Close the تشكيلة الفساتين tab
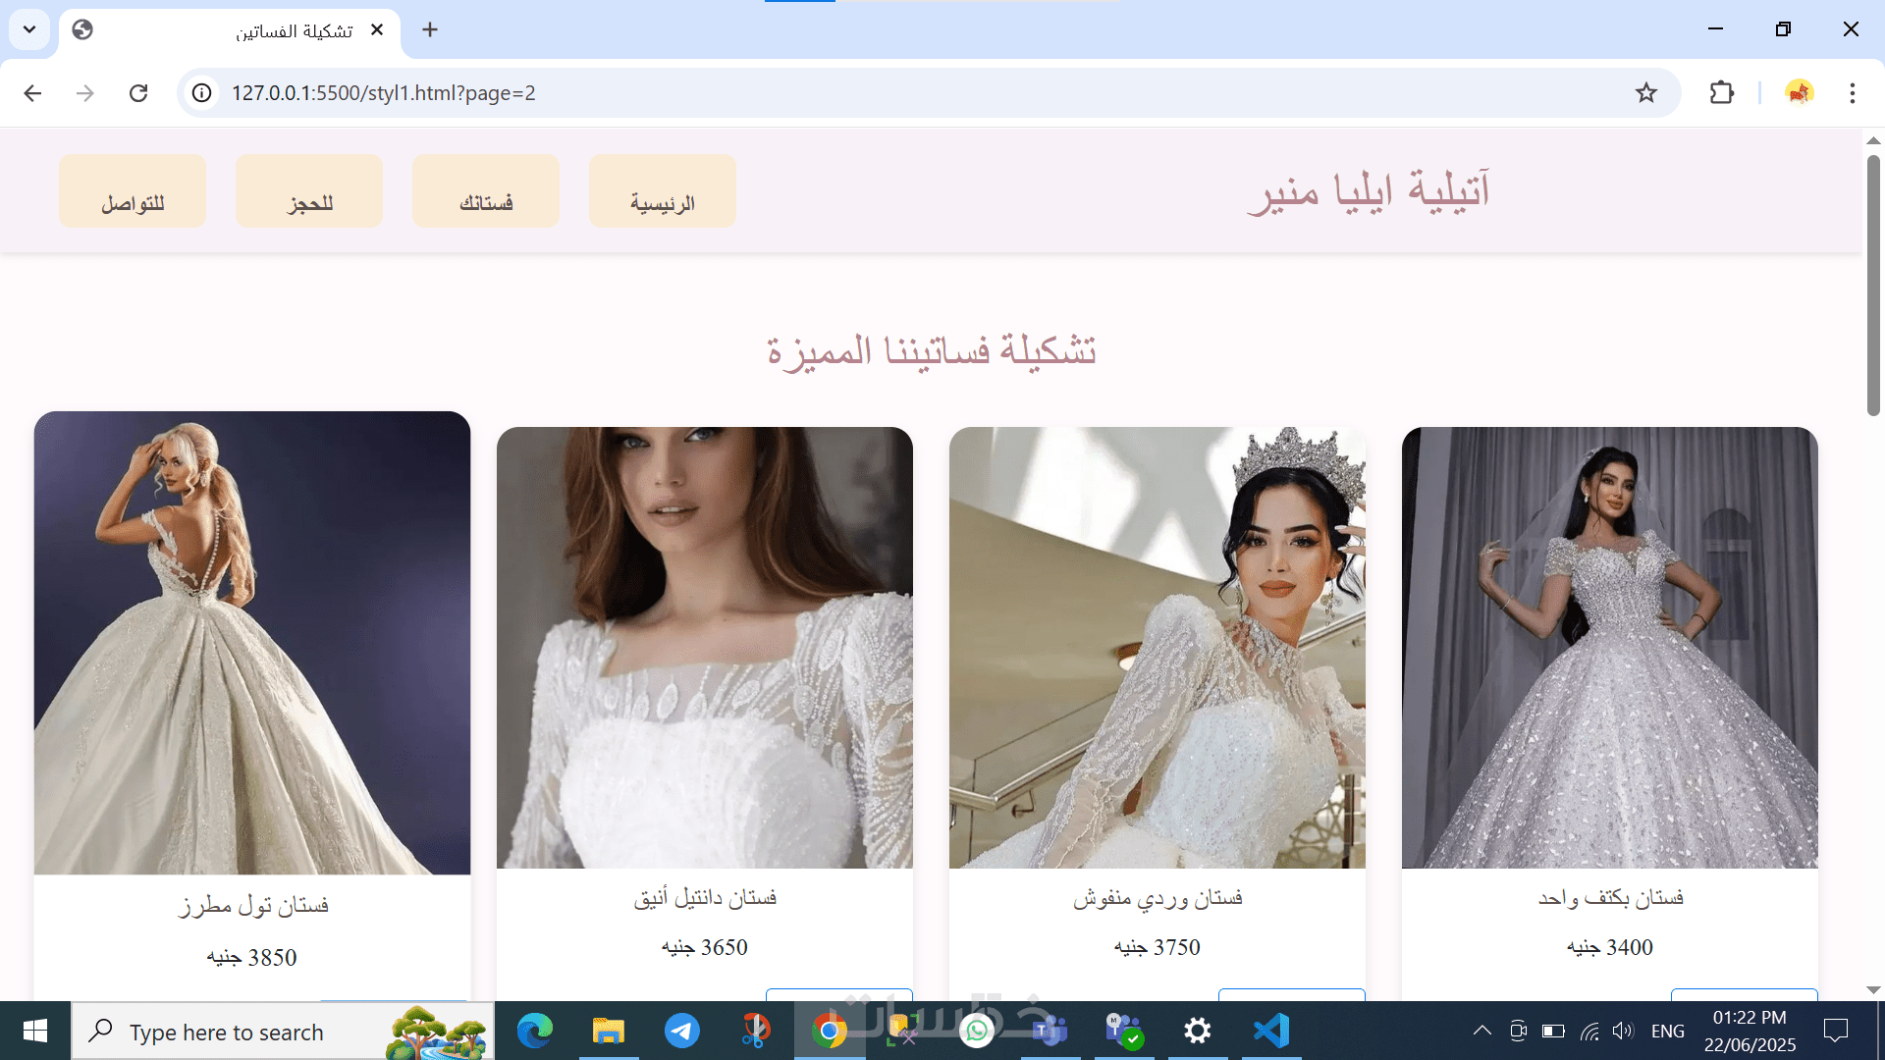Image resolution: width=1885 pixels, height=1060 pixels. 377,29
